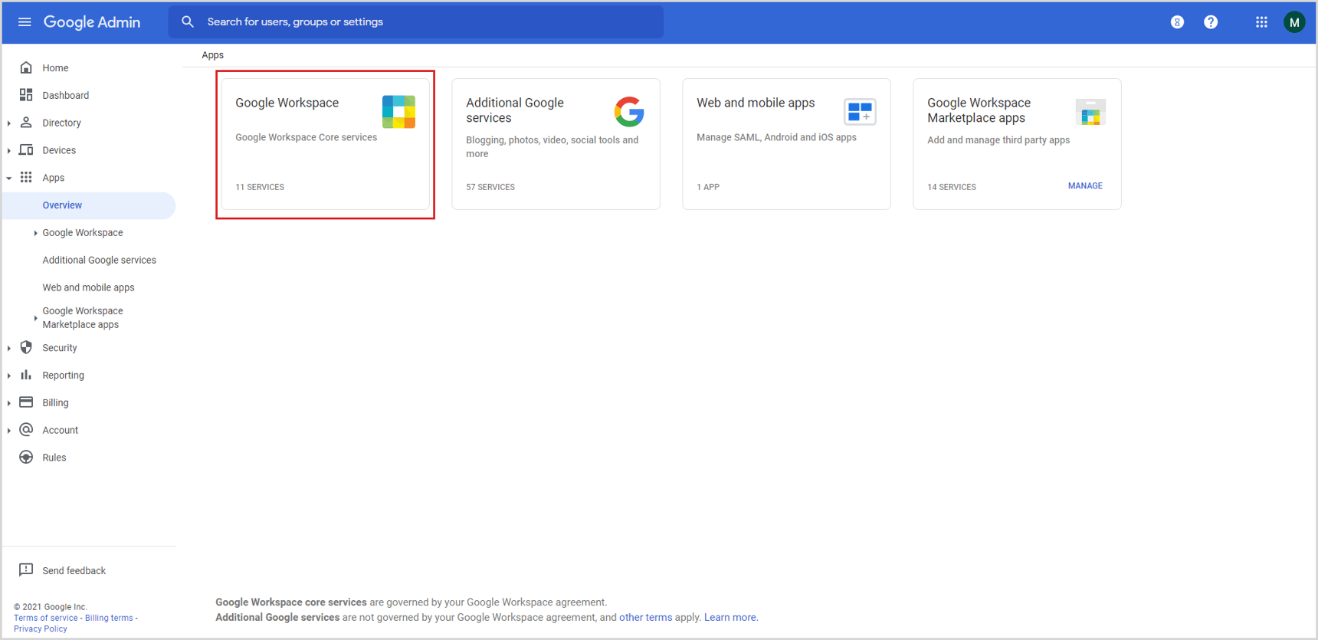Open the Google Workspace core services card
This screenshot has width=1318, height=640.
pyautogui.click(x=325, y=144)
